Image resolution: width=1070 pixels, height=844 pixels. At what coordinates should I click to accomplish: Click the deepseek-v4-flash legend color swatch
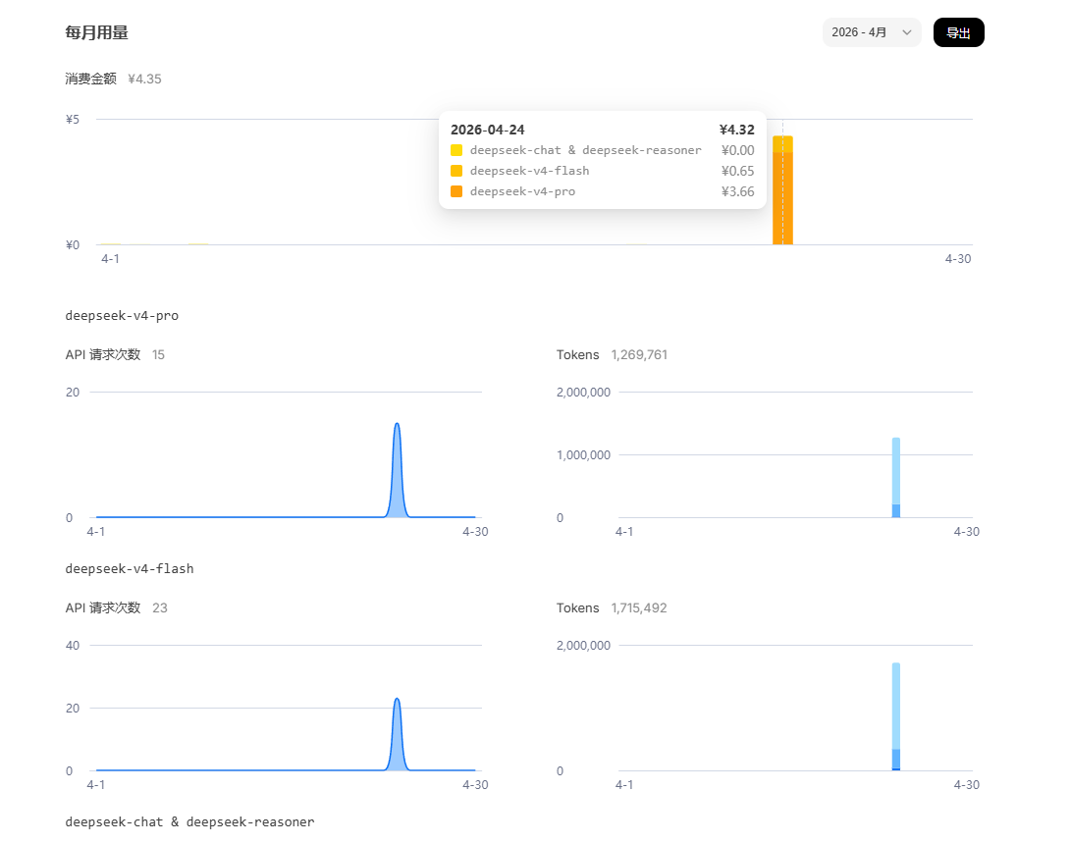tap(456, 171)
